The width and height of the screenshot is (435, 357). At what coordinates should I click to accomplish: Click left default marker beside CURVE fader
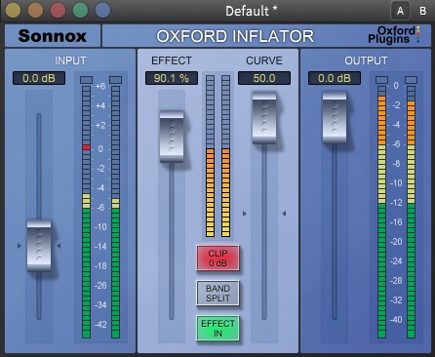click(x=245, y=214)
